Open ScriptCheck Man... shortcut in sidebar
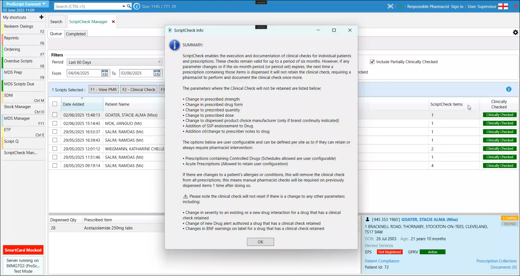 (x=24, y=155)
